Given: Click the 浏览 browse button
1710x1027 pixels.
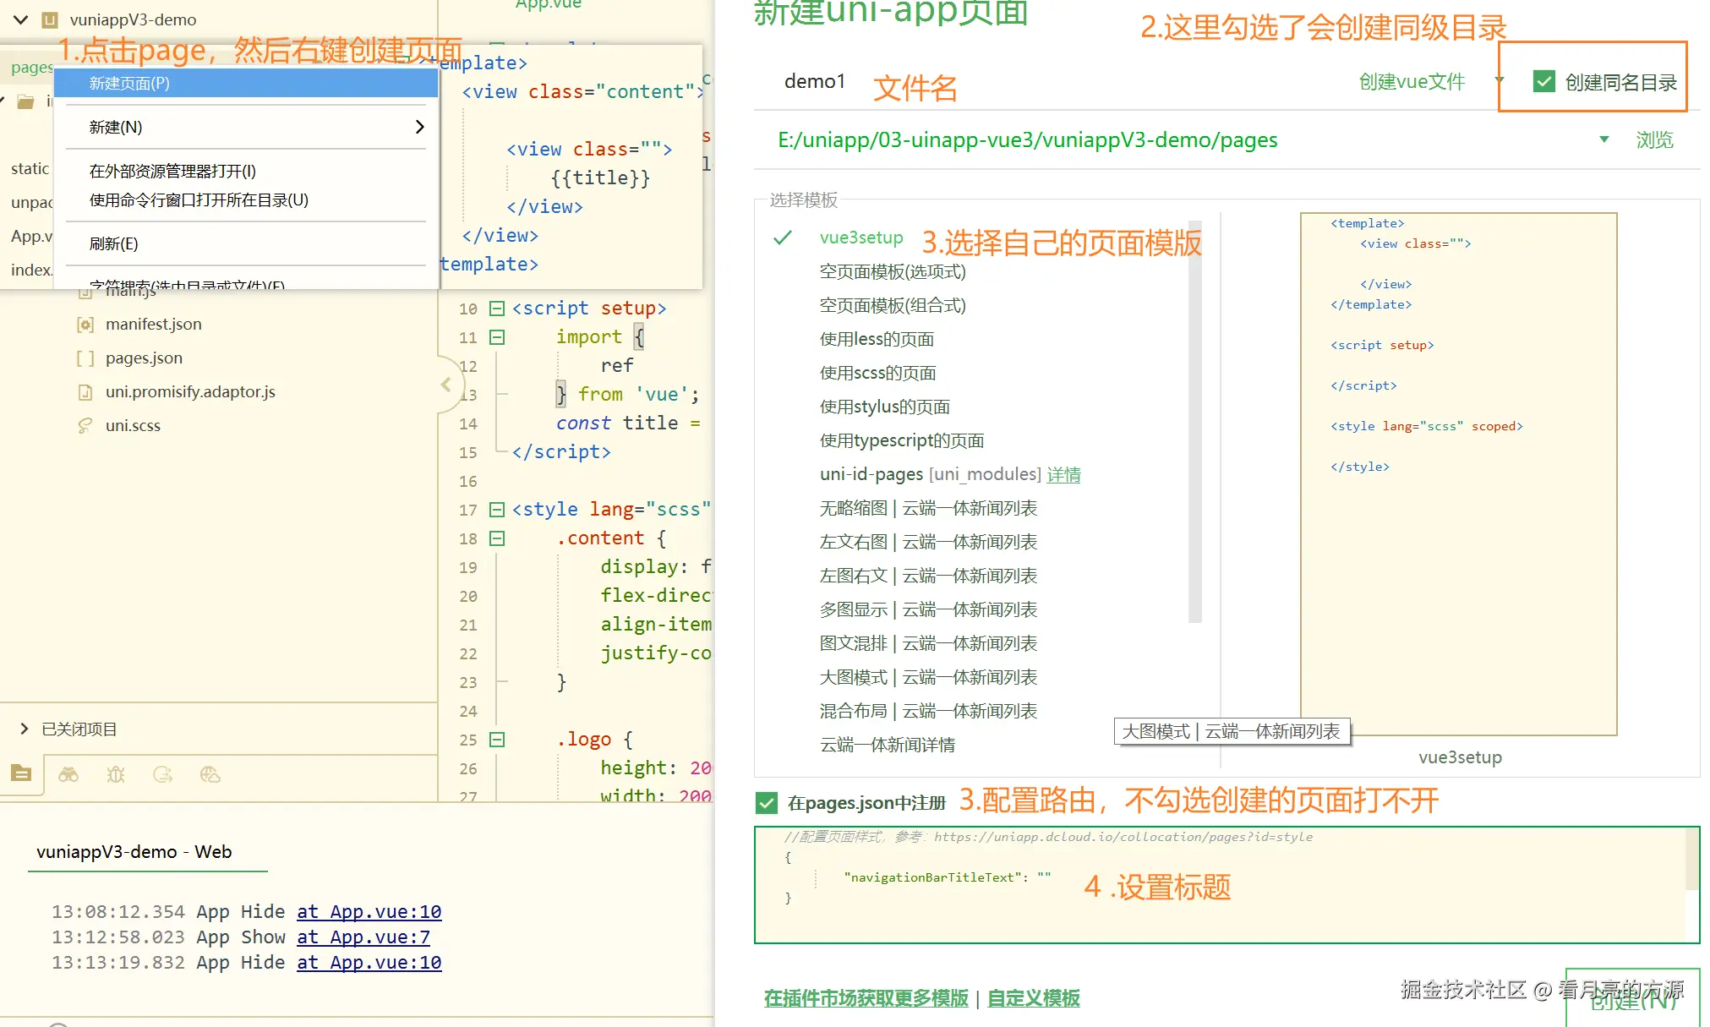Looking at the screenshot, I should pyautogui.click(x=1653, y=140).
